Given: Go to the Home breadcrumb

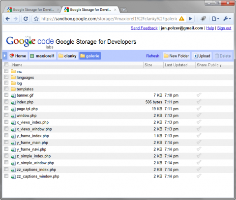Looking at the screenshot, I should tap(18, 56).
